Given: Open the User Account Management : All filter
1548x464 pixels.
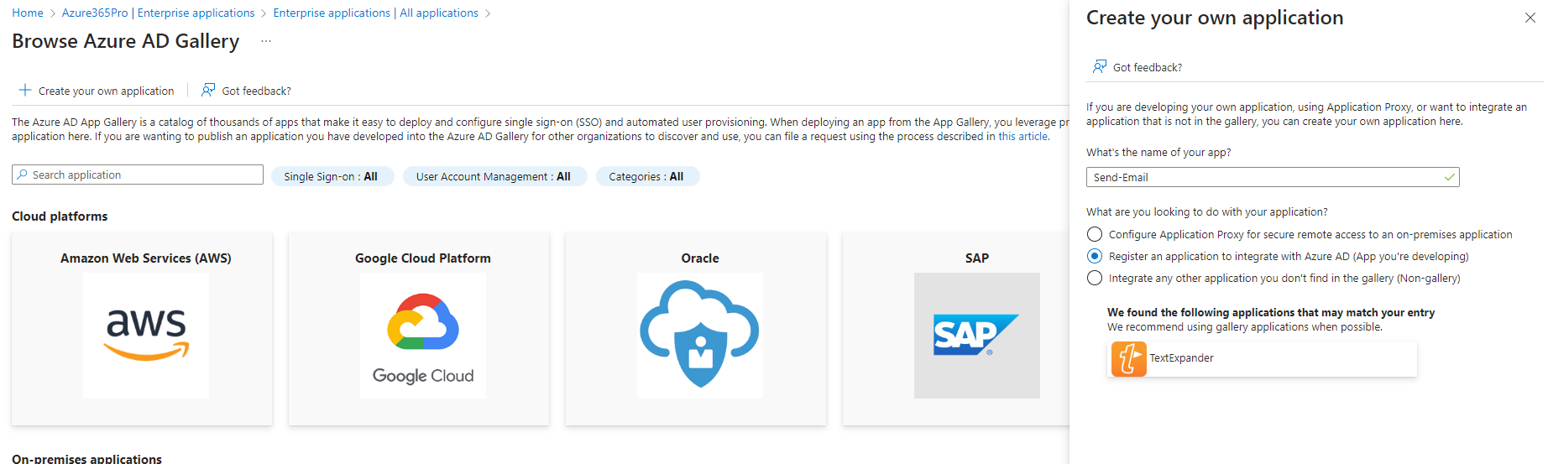Looking at the screenshot, I should (x=494, y=176).
